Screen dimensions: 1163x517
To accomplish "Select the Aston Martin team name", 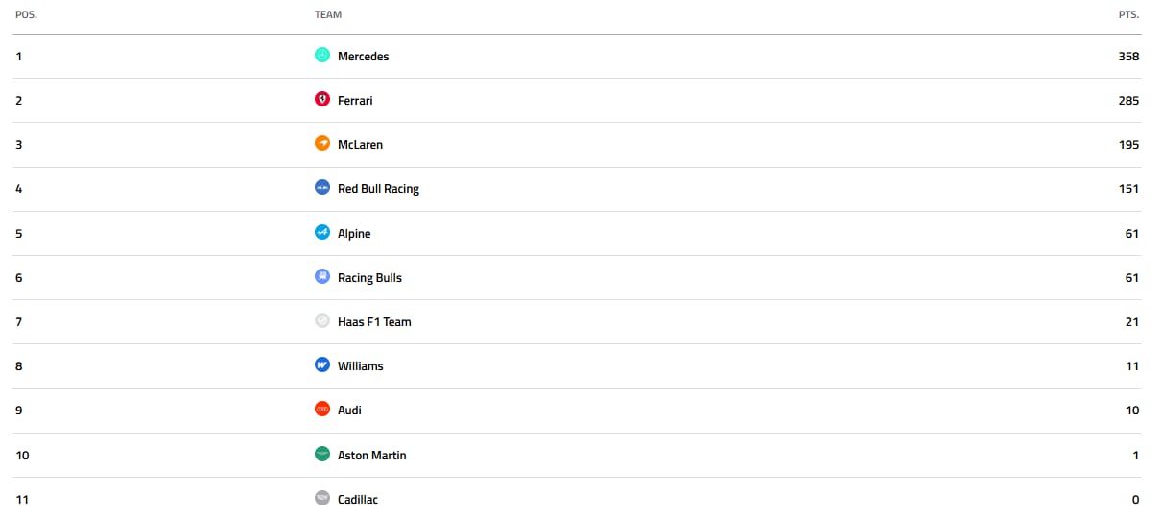I will (372, 456).
